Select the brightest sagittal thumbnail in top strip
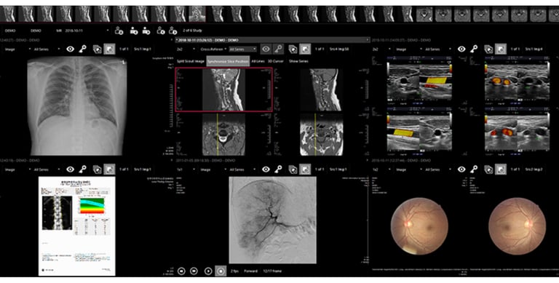Screen dimensions: 559x283 click(197, 15)
